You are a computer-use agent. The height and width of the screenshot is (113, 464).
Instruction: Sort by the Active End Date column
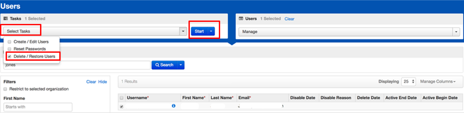(x=401, y=98)
